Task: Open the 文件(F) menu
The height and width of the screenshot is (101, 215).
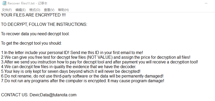Action: 7,10
